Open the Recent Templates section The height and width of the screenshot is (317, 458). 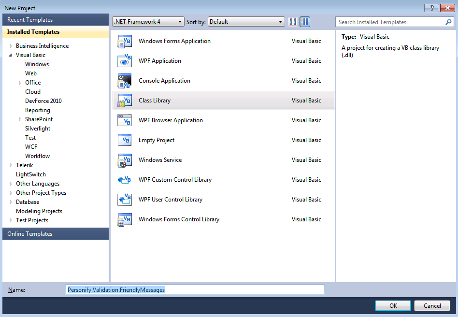click(56, 20)
